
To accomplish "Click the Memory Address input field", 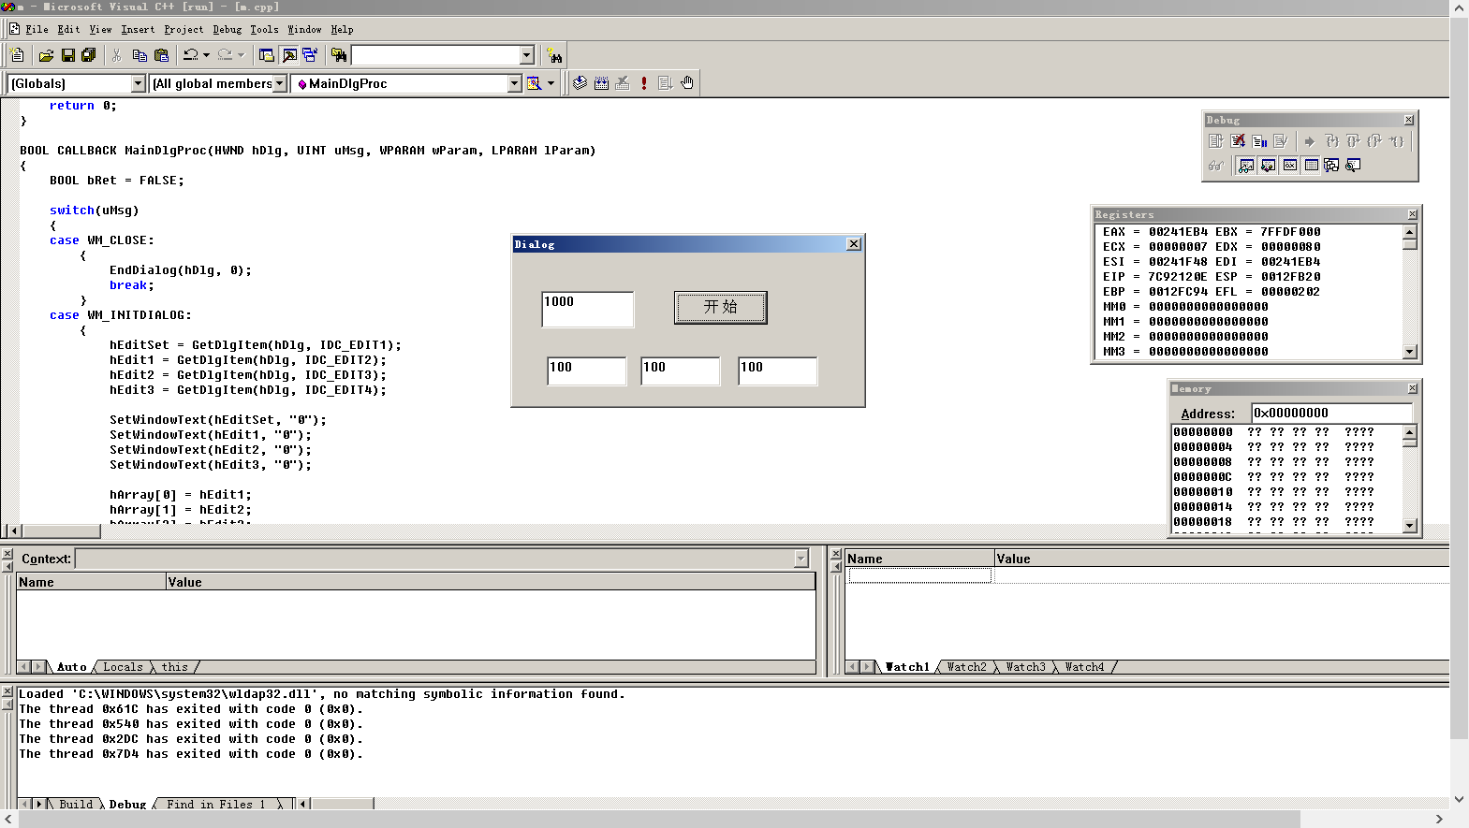I will pos(1331,414).
